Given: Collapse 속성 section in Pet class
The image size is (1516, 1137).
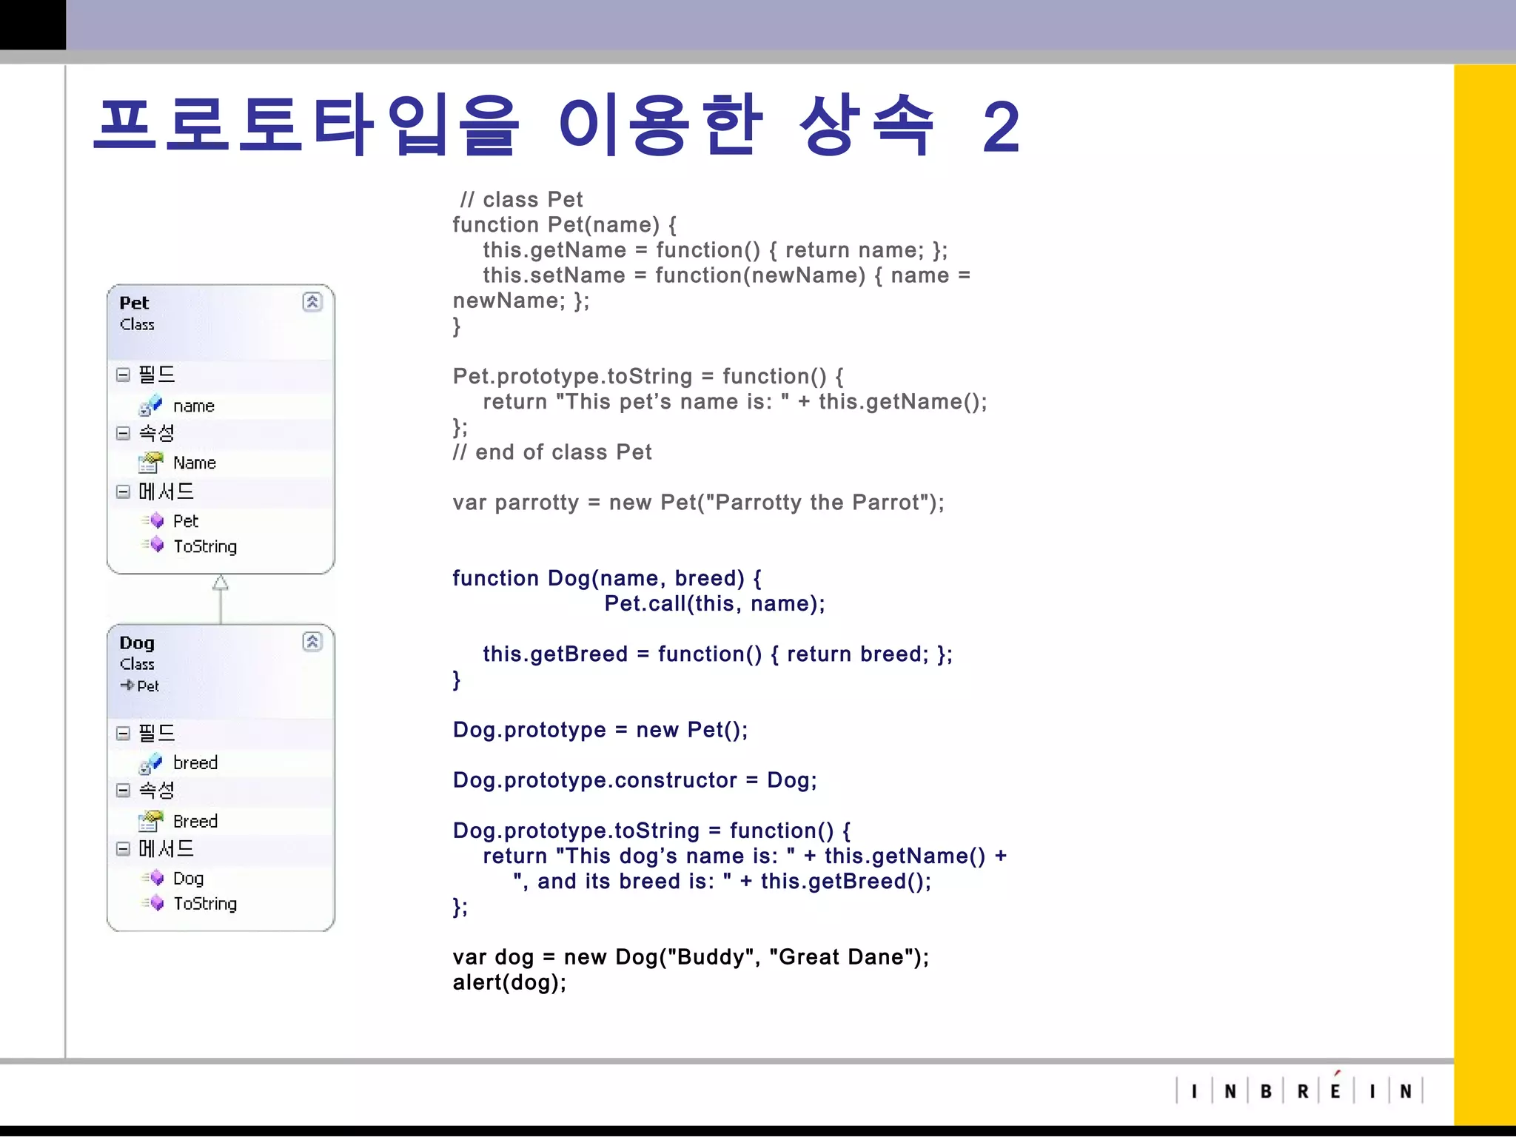Looking at the screenshot, I should coord(123,433).
